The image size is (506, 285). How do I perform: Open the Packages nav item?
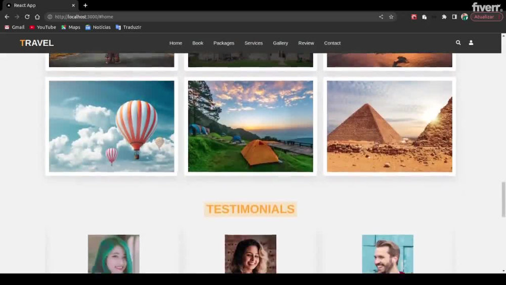[x=224, y=43]
